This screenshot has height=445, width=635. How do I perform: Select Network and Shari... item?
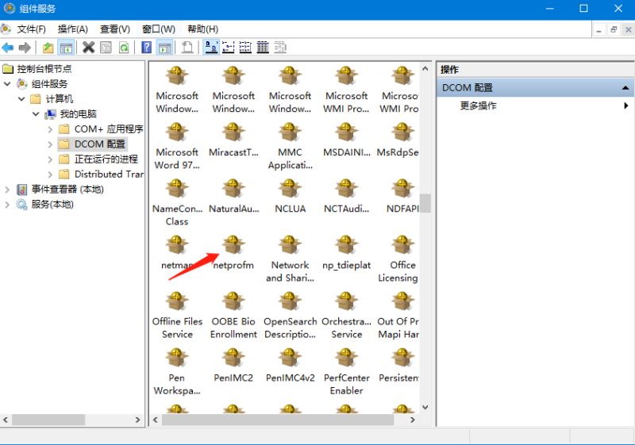pos(290,259)
